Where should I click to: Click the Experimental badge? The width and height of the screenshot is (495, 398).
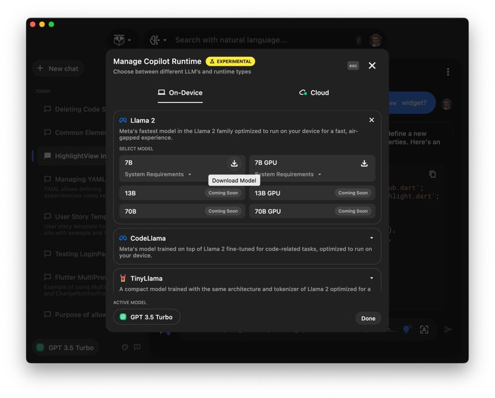(230, 61)
